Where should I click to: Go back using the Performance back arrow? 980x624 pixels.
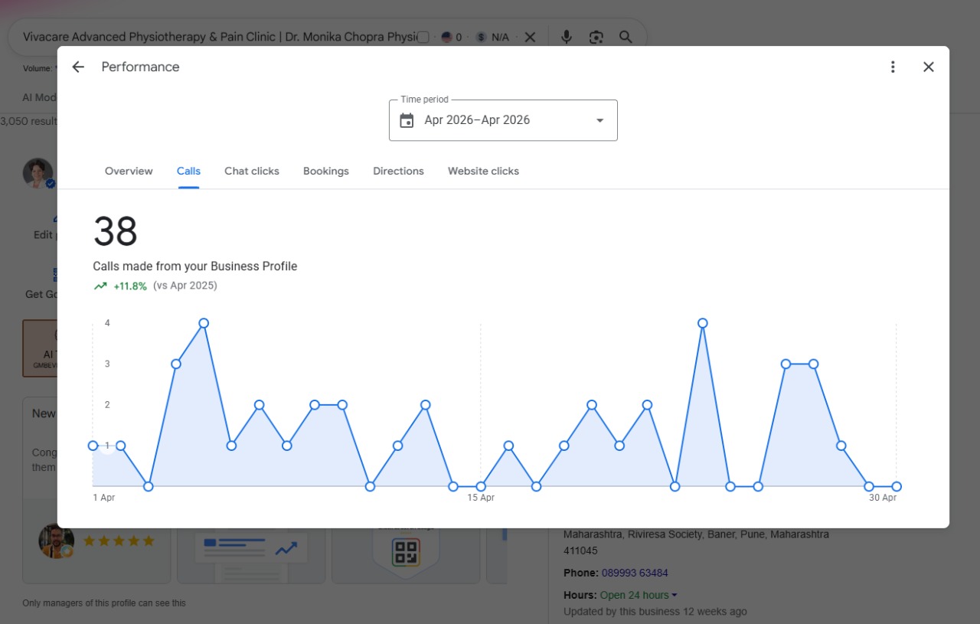point(78,67)
